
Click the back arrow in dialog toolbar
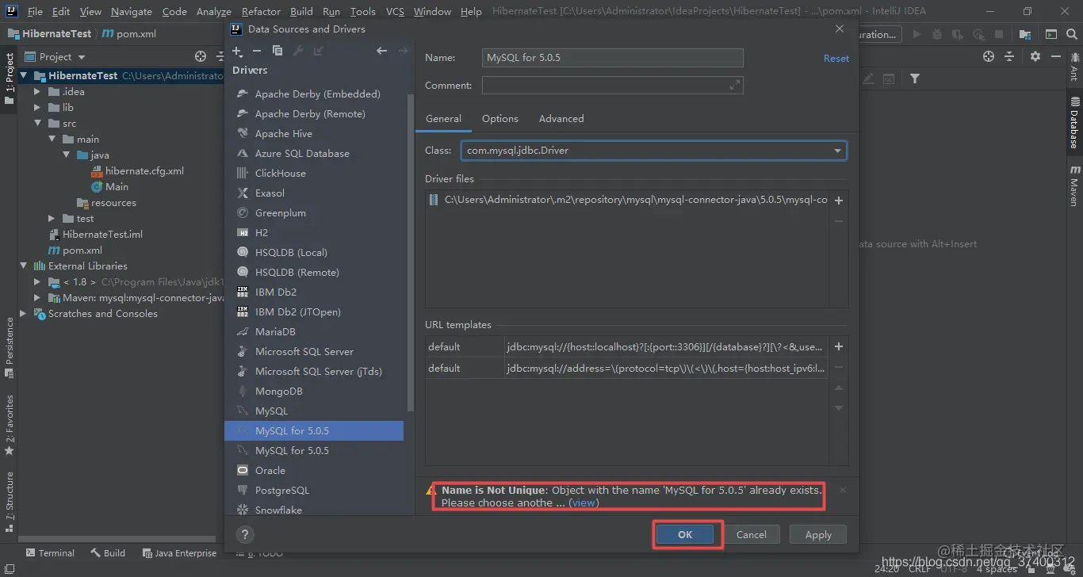[381, 51]
